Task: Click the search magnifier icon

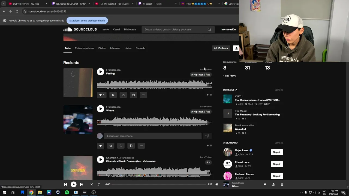Action: click(209, 29)
